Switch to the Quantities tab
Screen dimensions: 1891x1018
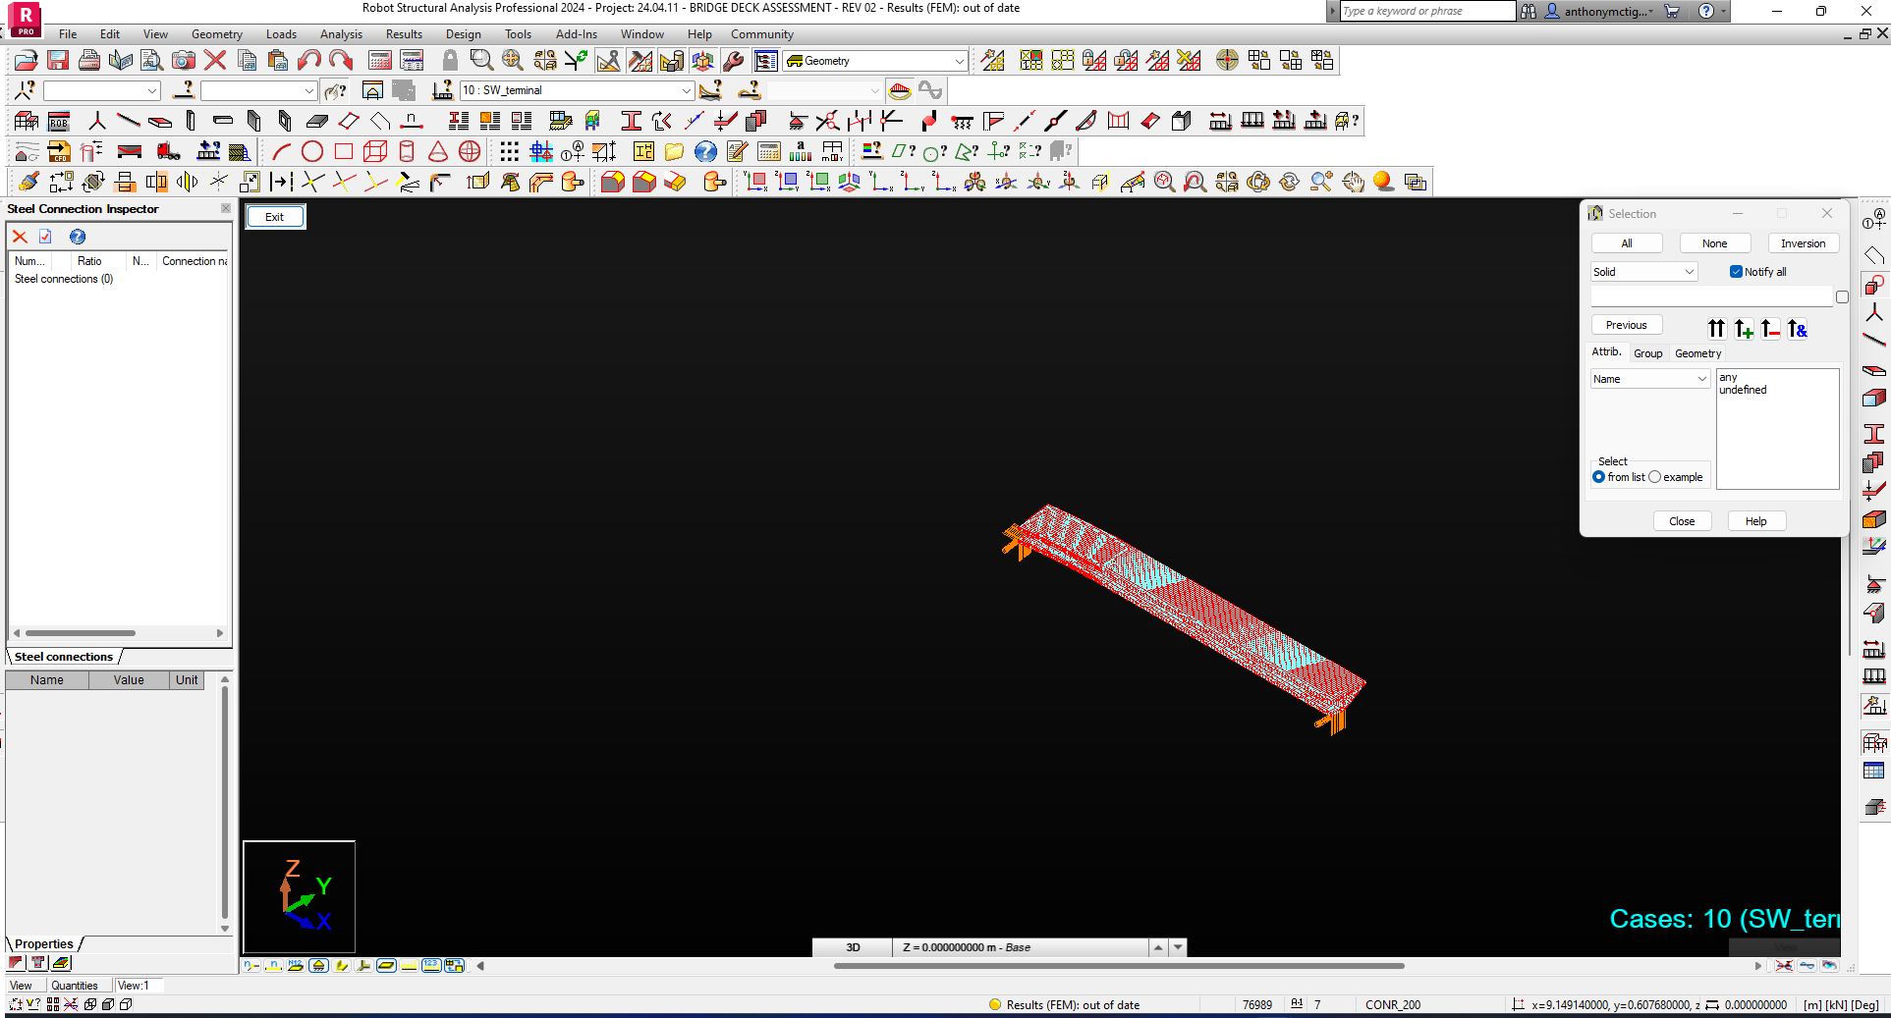coord(78,986)
